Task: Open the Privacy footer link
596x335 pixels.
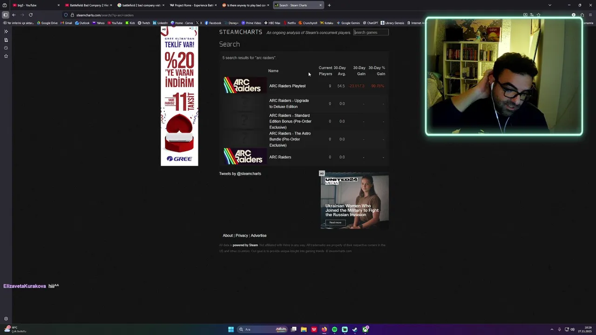Action: pos(242,235)
